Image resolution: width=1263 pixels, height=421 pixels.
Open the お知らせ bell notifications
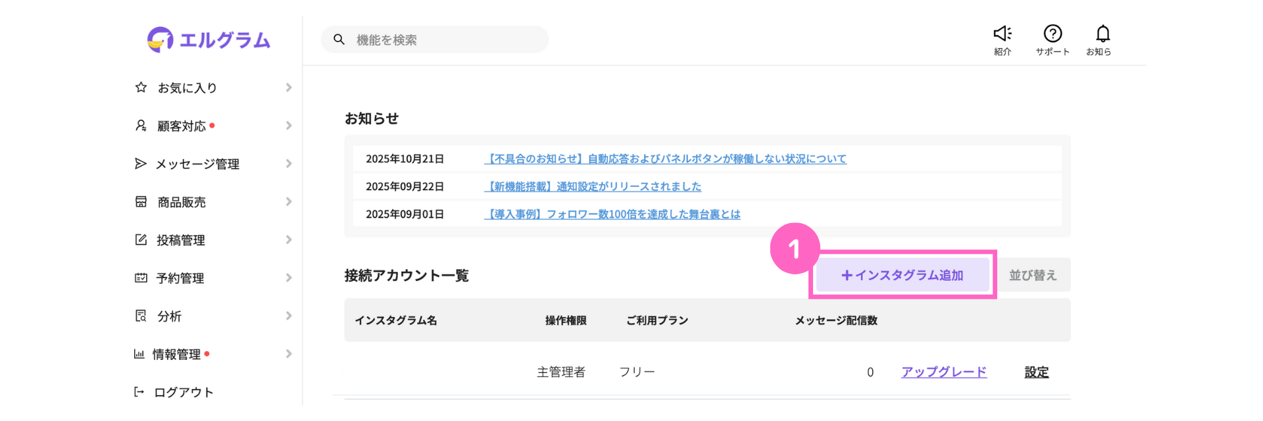point(1102,34)
